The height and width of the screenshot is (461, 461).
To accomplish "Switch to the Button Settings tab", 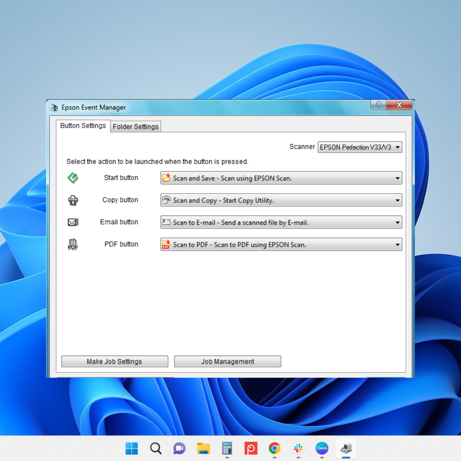I will pyautogui.click(x=83, y=126).
